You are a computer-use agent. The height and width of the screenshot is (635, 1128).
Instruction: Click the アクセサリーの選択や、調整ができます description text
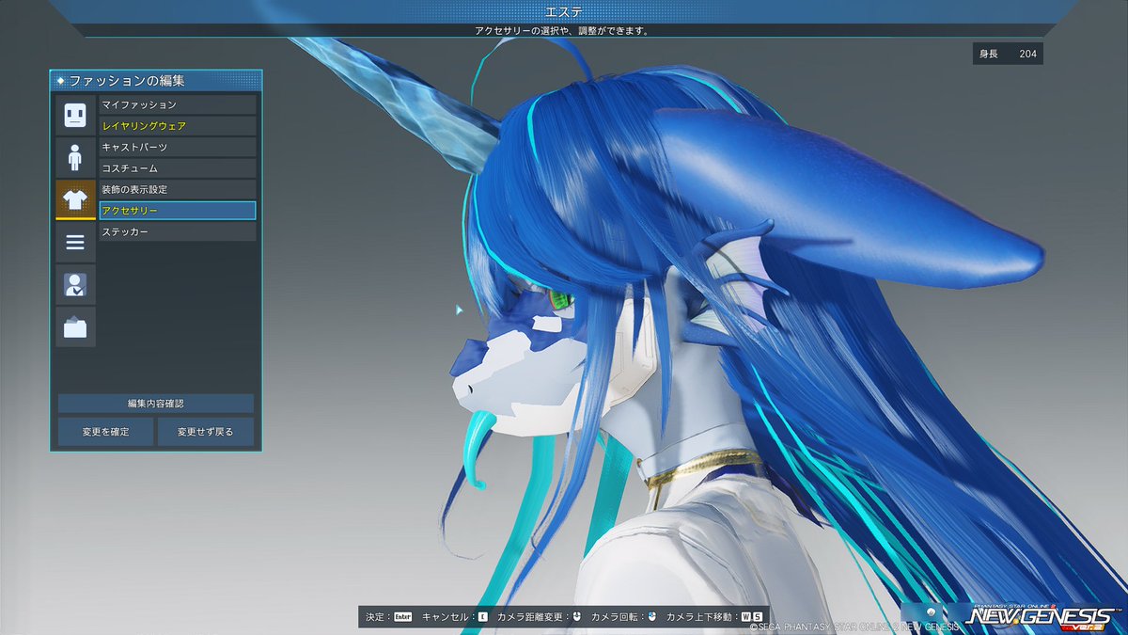coord(563,31)
